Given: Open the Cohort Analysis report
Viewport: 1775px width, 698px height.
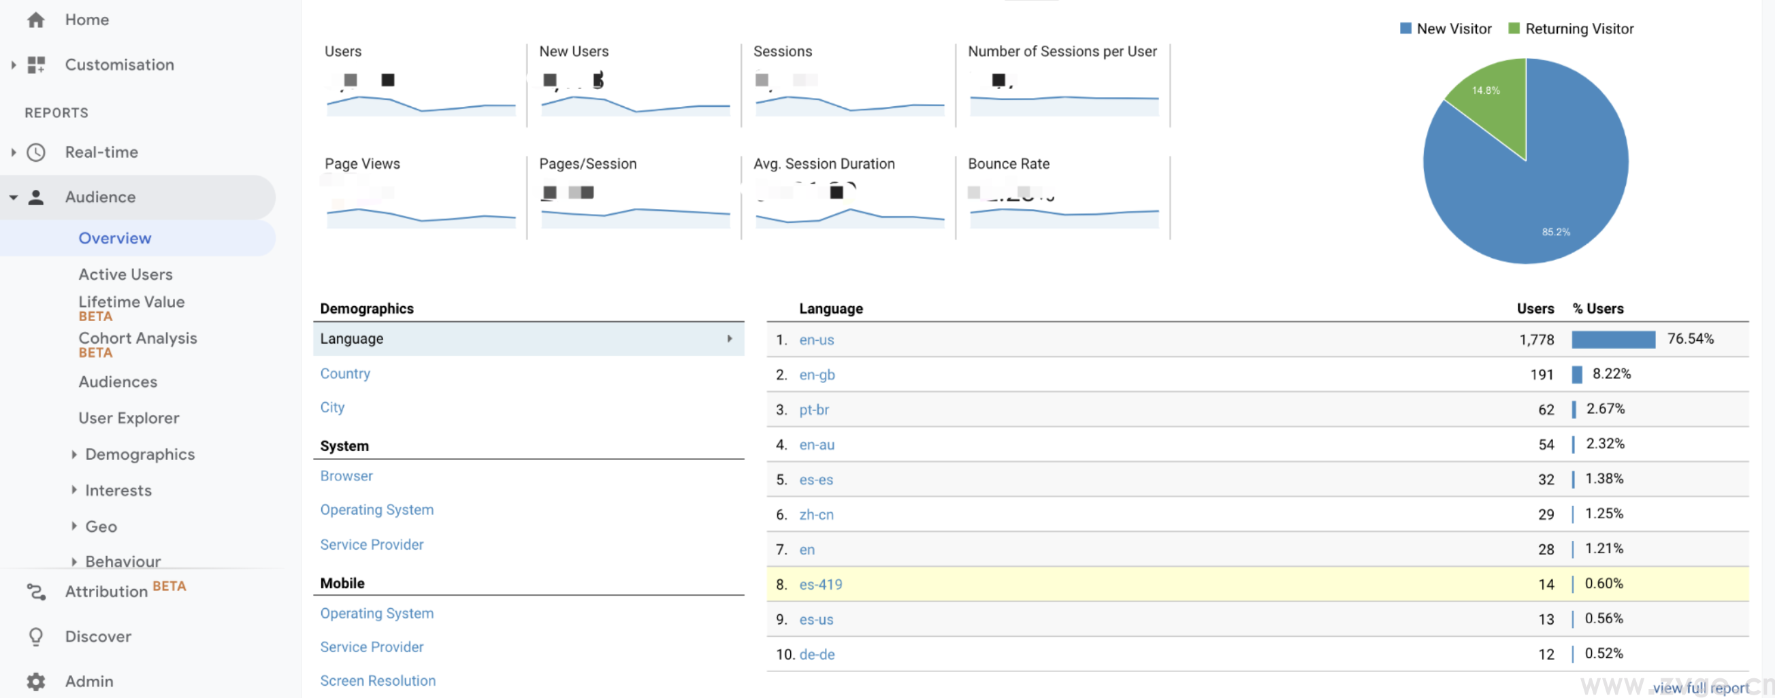Looking at the screenshot, I should 137,338.
